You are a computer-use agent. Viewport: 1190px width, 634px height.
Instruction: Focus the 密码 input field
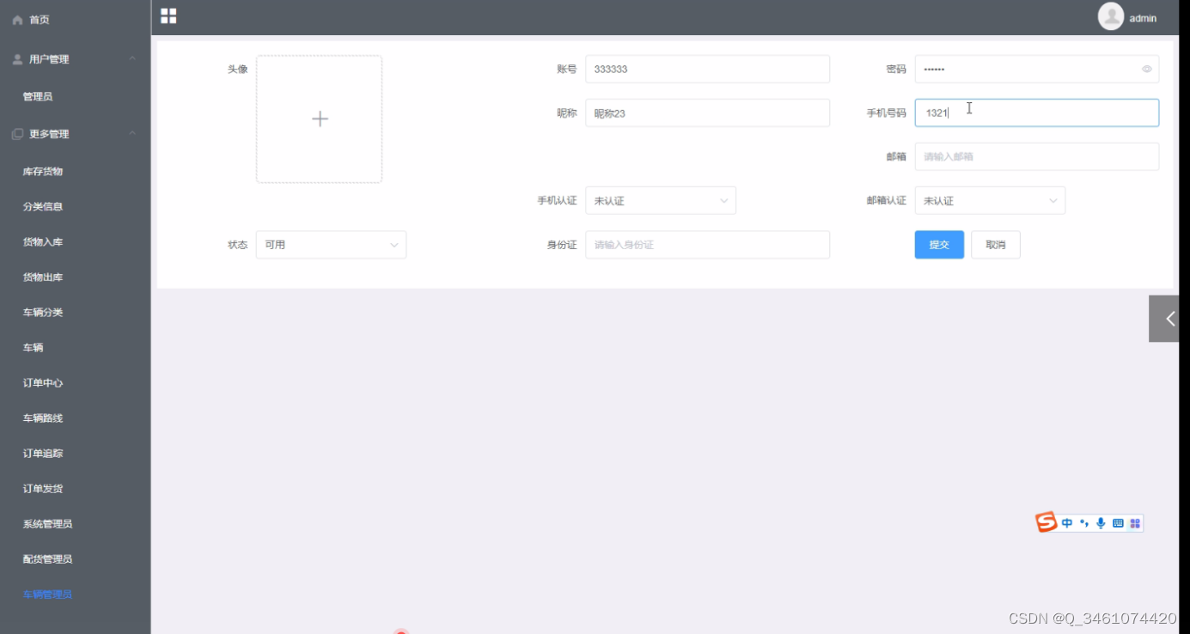pos(1036,69)
